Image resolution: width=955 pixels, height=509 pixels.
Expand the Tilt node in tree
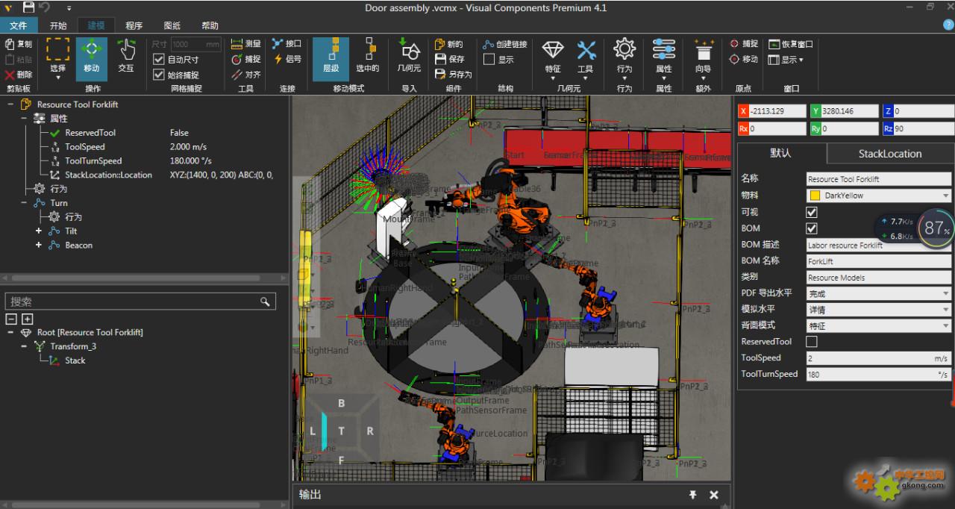click(39, 231)
